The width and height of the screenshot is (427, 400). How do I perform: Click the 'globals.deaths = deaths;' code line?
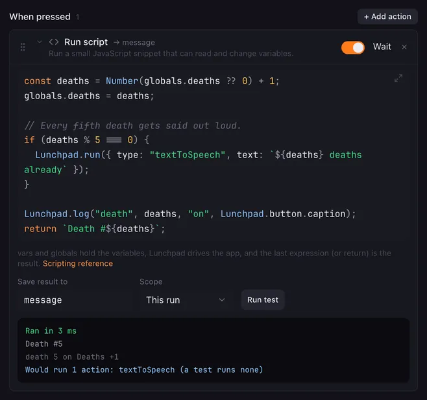click(89, 96)
